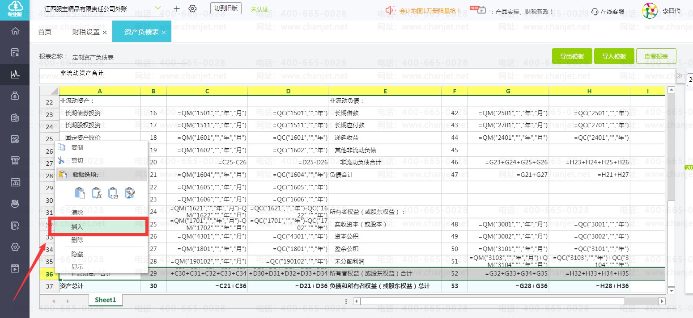This screenshot has height=318, width=693.
Task: Click the horizontal scrollbar under the sheet
Action: (x=492, y=301)
